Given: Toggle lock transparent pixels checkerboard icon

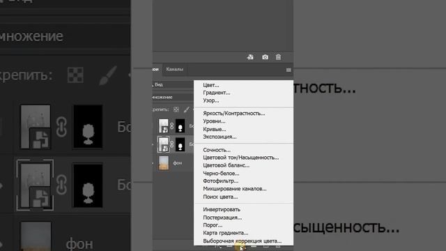Looking at the screenshot, I should click(x=176, y=109).
